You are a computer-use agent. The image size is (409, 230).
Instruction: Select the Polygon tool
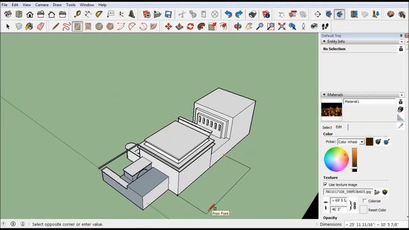click(x=110, y=26)
